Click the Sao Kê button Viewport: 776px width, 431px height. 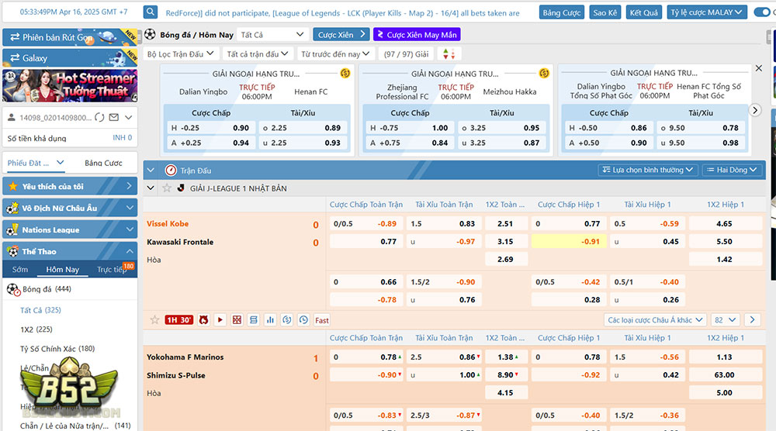(605, 12)
